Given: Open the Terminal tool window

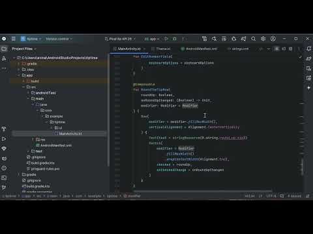Looking at the screenshot, I should [4, 178].
